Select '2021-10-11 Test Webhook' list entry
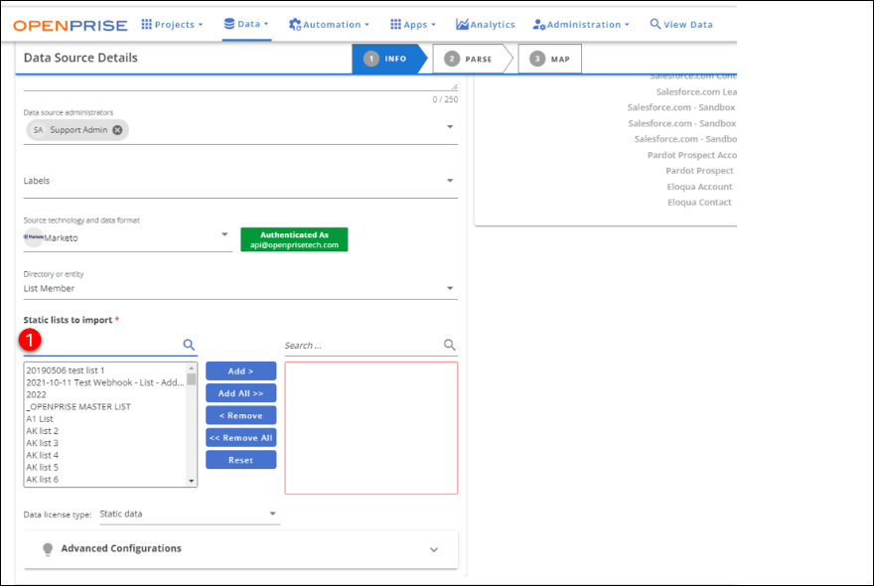This screenshot has width=874, height=586. [x=105, y=382]
